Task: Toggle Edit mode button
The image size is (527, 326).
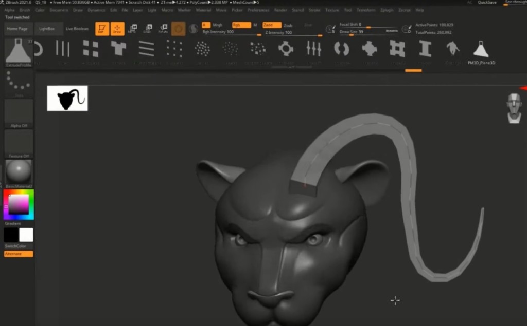Action: tap(102, 29)
